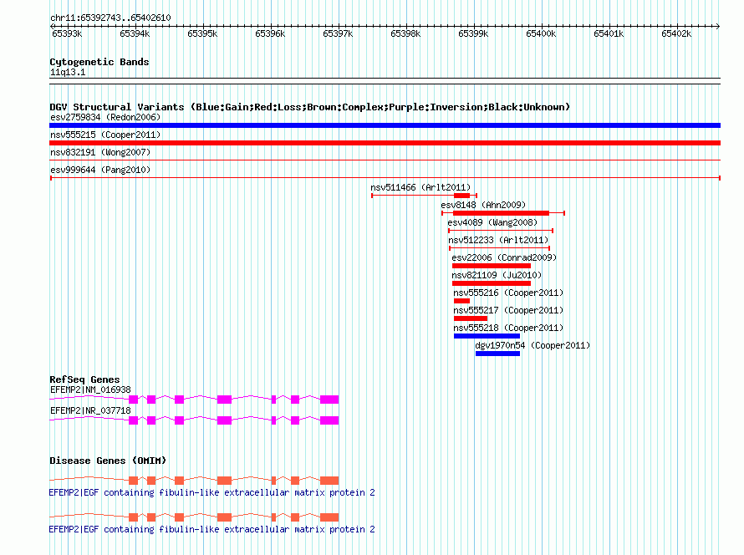
Task: Click the nsv555215 (Cooper2011) label
Action: [x=105, y=135]
